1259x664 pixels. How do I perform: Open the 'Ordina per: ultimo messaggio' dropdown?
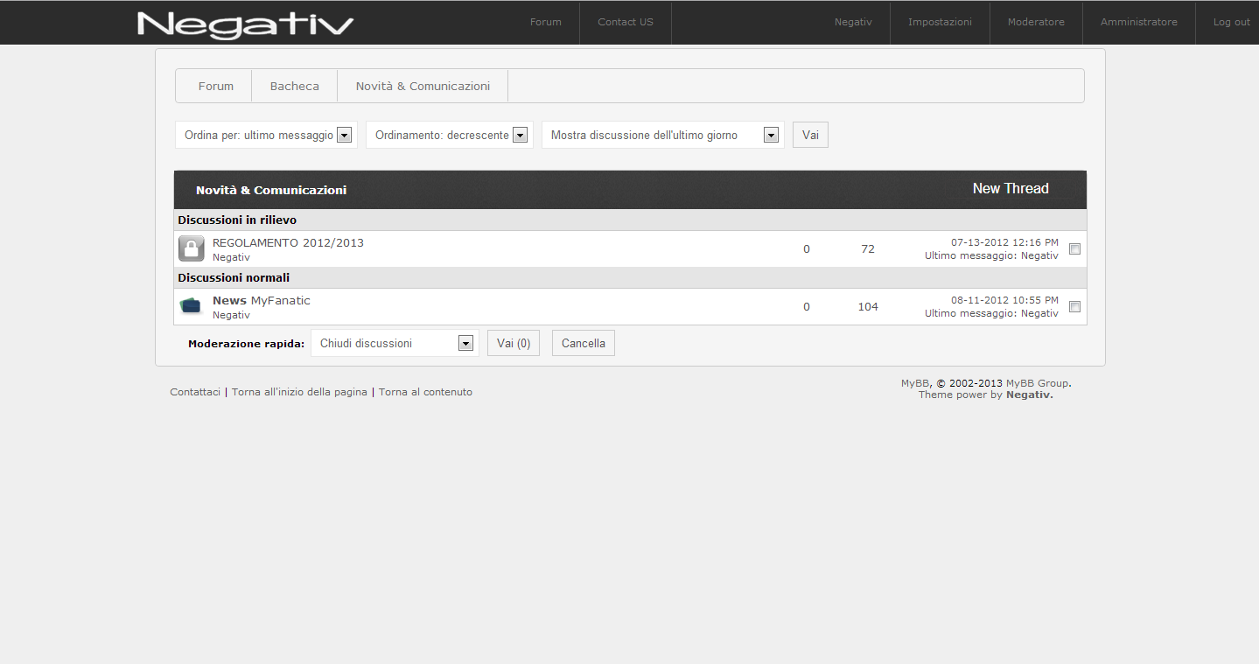(x=267, y=135)
